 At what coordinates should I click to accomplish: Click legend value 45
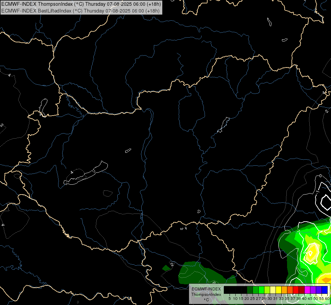310,299
